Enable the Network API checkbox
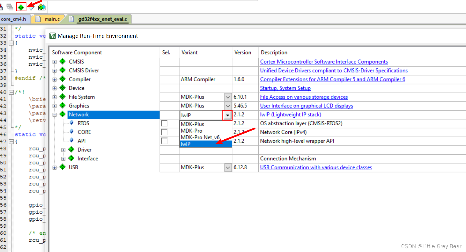This screenshot has width=466, height=252. tap(164, 141)
